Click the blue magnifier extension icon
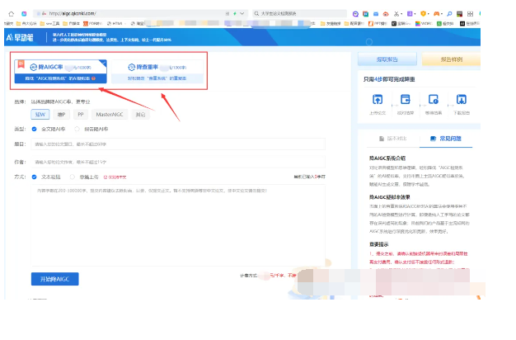 [x=449, y=14]
